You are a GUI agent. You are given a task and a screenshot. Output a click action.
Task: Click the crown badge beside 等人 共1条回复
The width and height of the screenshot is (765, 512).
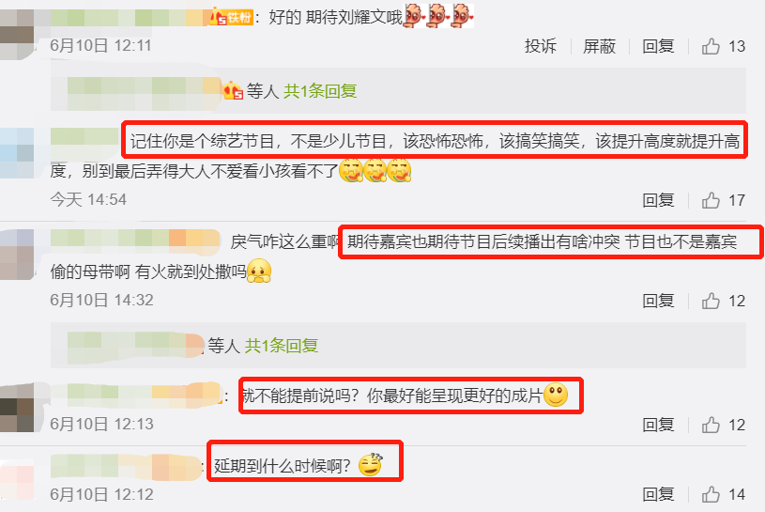[x=233, y=91]
